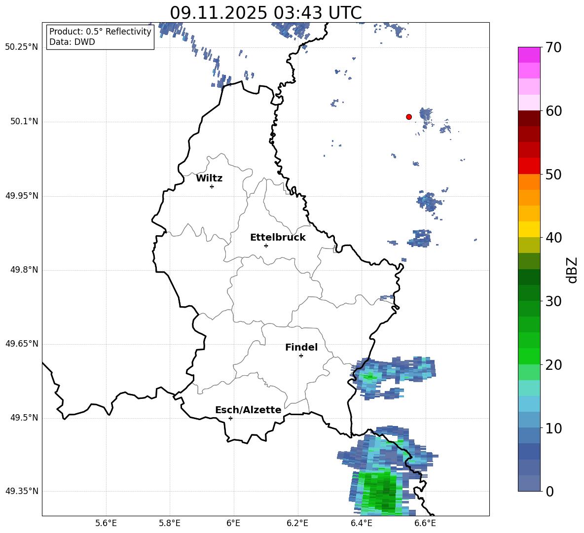This screenshot has width=584, height=533.
Task: Click the title 09.11.2025 03:43 UTC
Action: pos(266,13)
